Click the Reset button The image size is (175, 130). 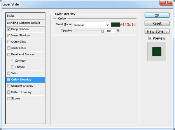point(157,23)
